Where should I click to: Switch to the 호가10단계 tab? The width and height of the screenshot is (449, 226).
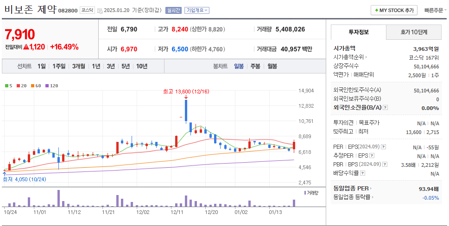pos(414,32)
